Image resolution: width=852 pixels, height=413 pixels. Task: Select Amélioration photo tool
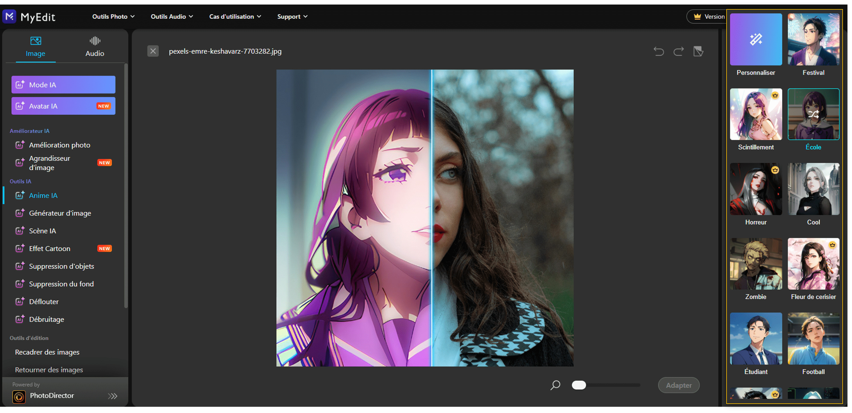click(x=59, y=145)
